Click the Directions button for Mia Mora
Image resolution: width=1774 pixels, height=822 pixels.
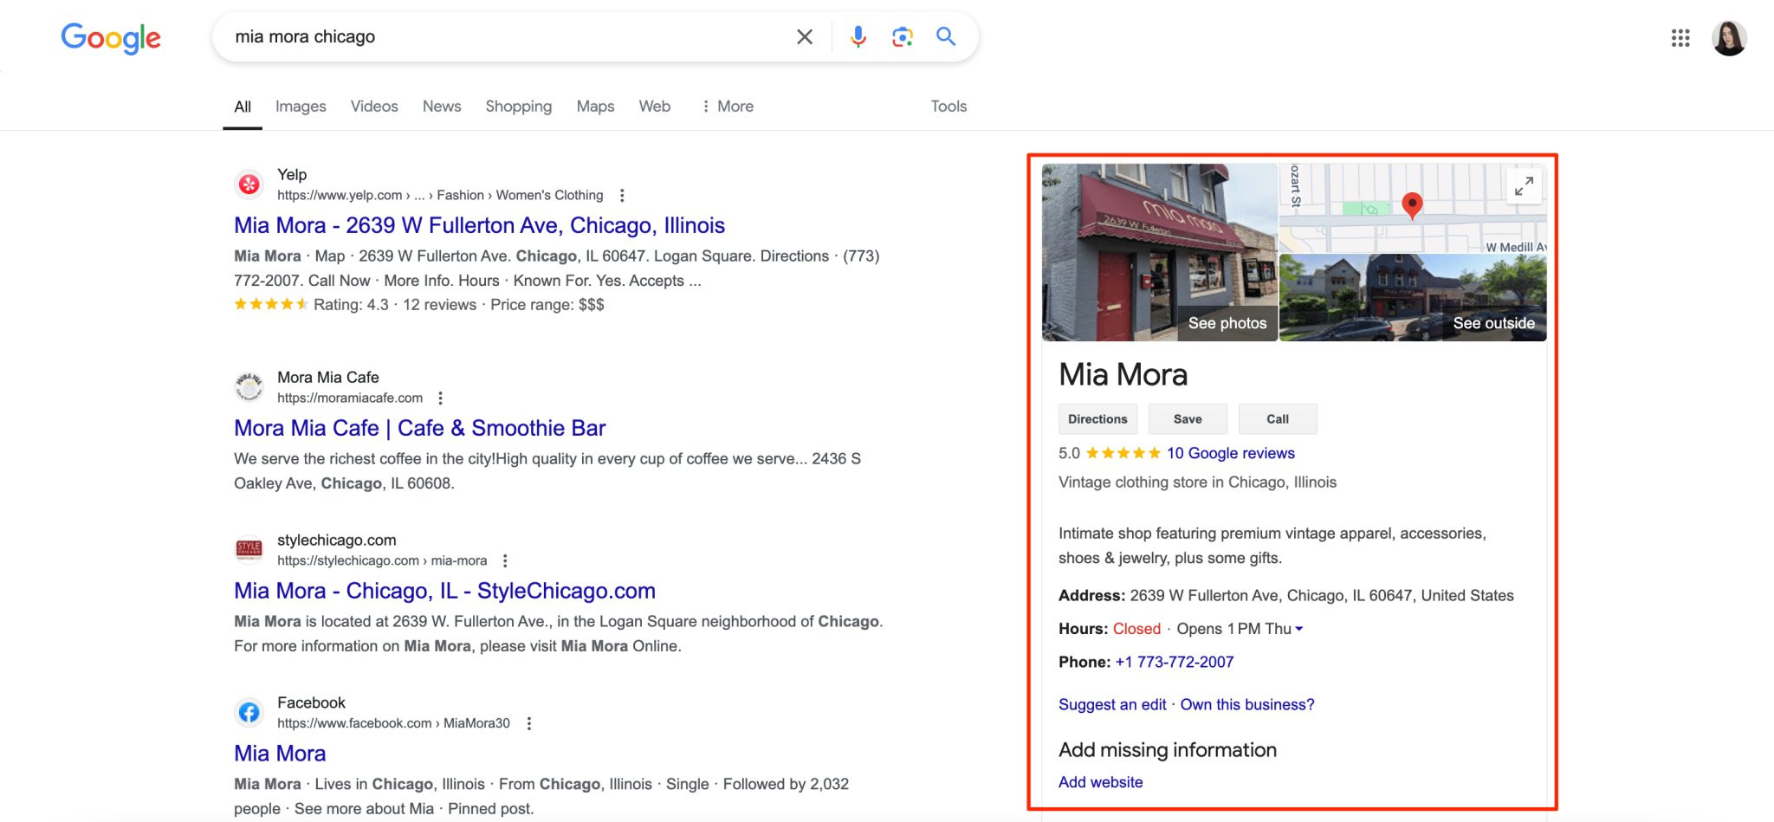point(1097,418)
